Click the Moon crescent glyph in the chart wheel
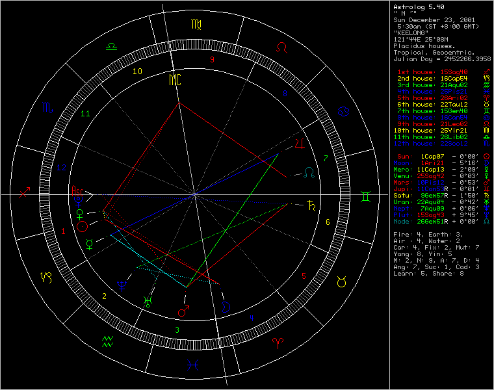Screen dimensions: 494x390 click(226, 308)
